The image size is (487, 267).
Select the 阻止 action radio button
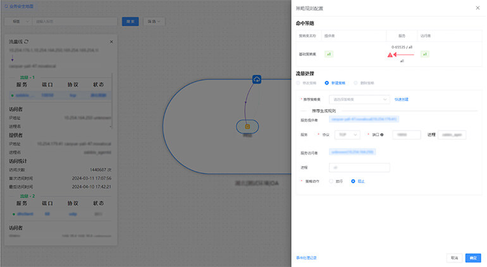tap(354, 181)
